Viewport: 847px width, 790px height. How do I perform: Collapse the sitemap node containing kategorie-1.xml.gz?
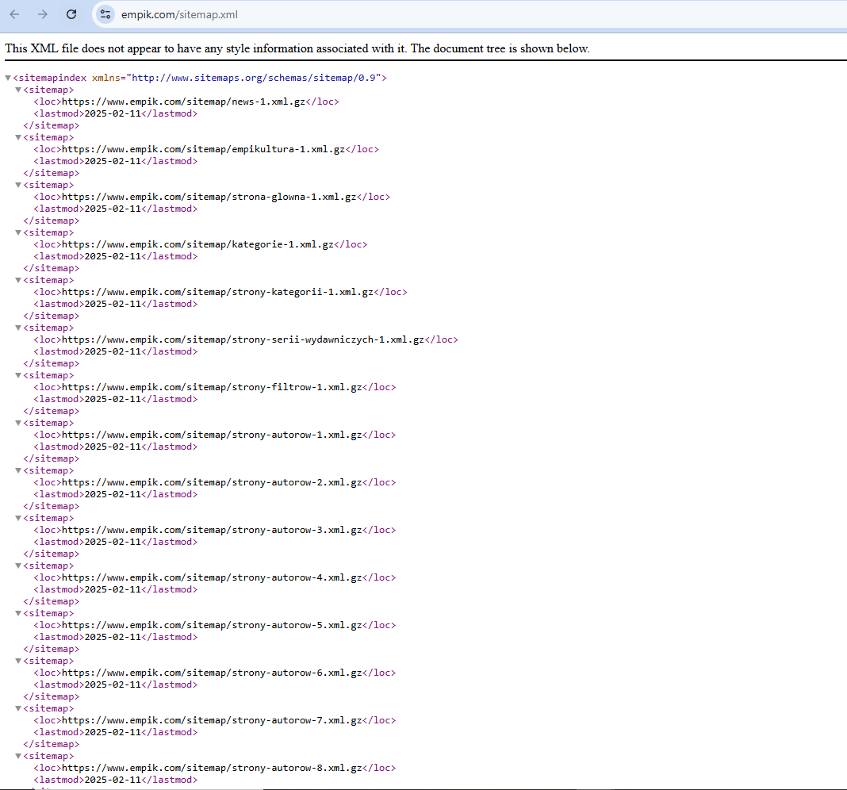click(18, 232)
